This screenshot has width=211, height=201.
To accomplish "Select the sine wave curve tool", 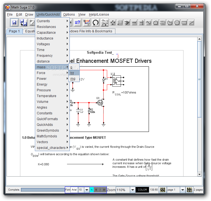I will 148,23.
